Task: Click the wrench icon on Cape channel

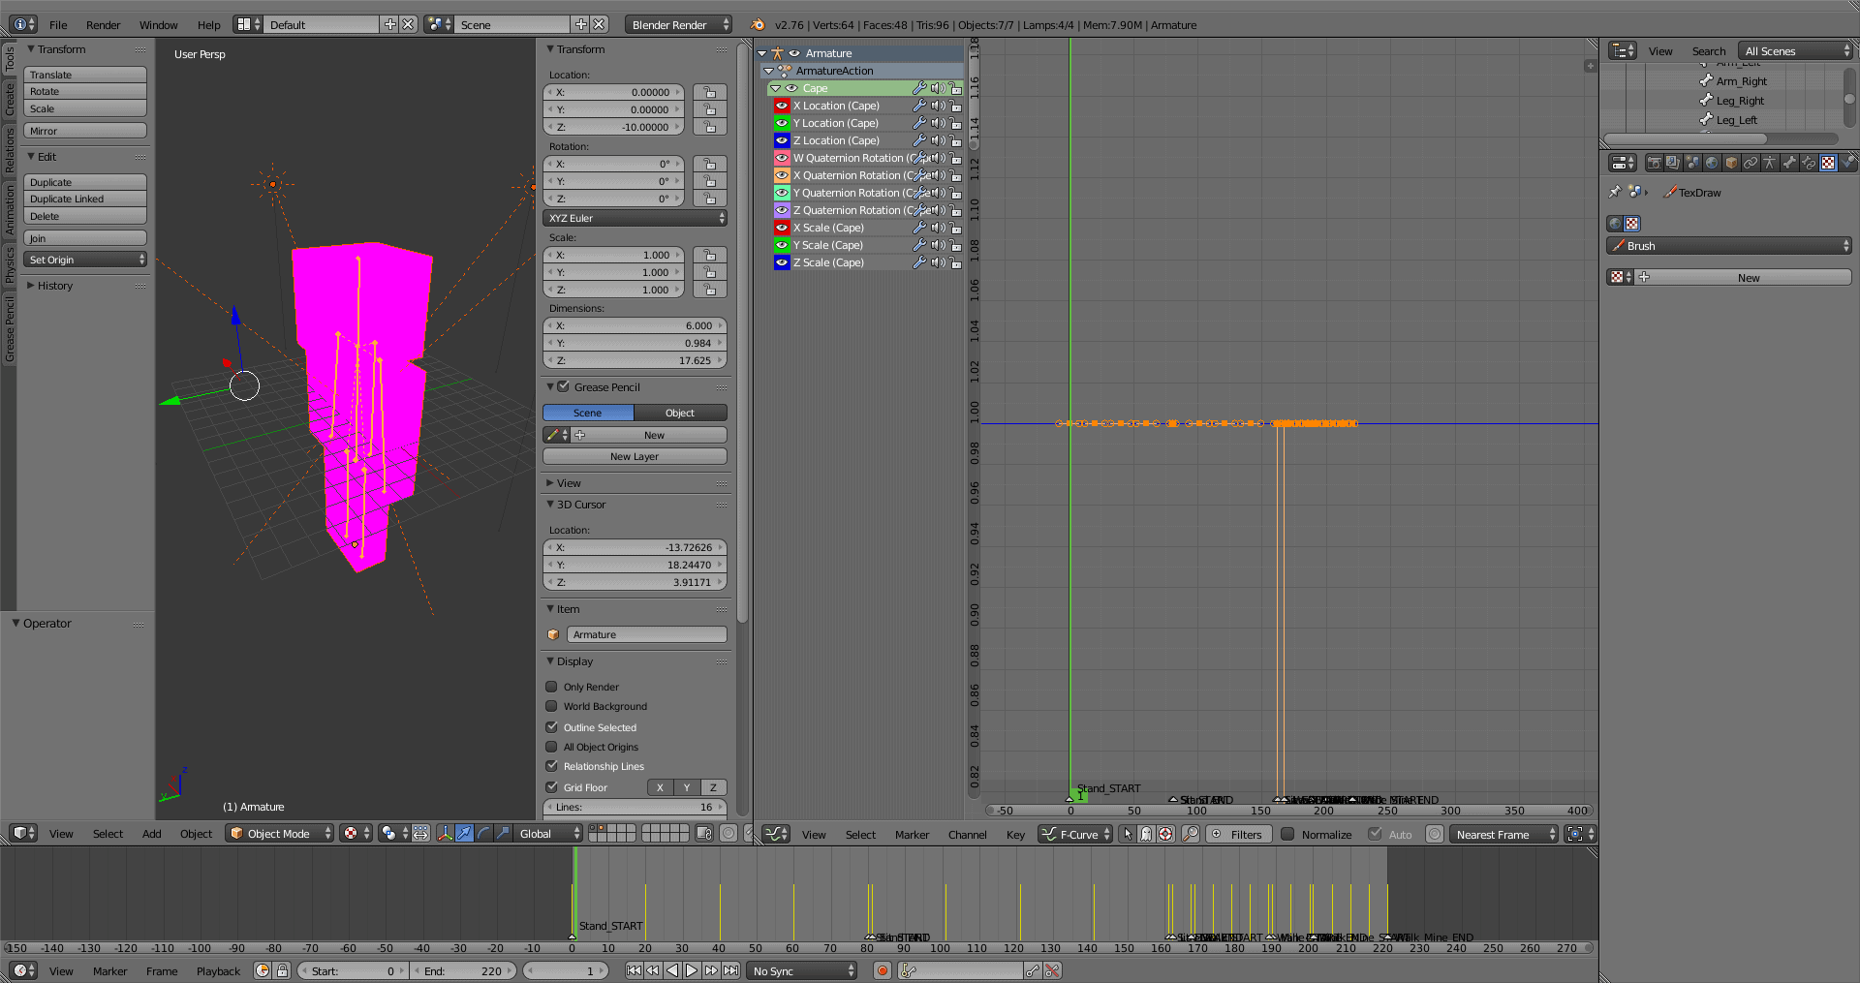Action: [x=919, y=88]
